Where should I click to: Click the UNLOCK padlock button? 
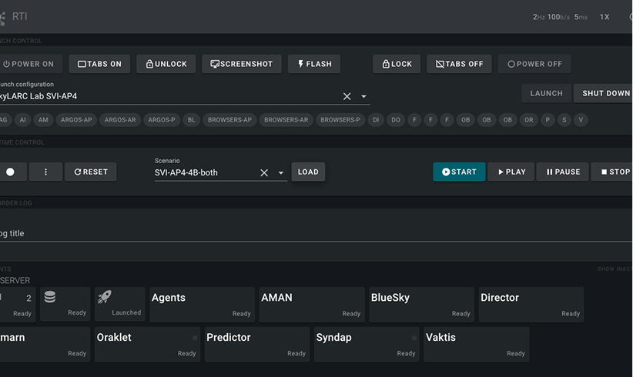tap(166, 64)
